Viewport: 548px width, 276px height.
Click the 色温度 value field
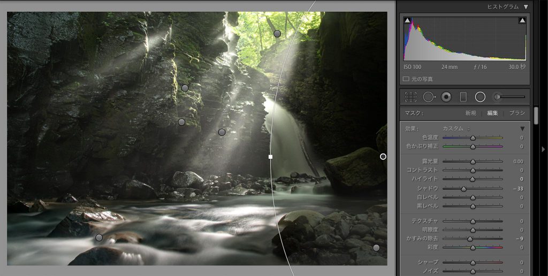tap(521, 137)
